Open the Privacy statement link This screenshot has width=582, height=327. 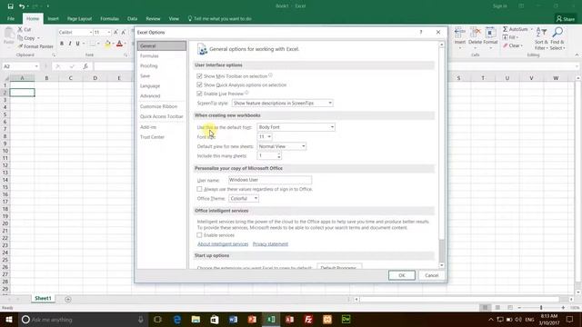tap(270, 244)
